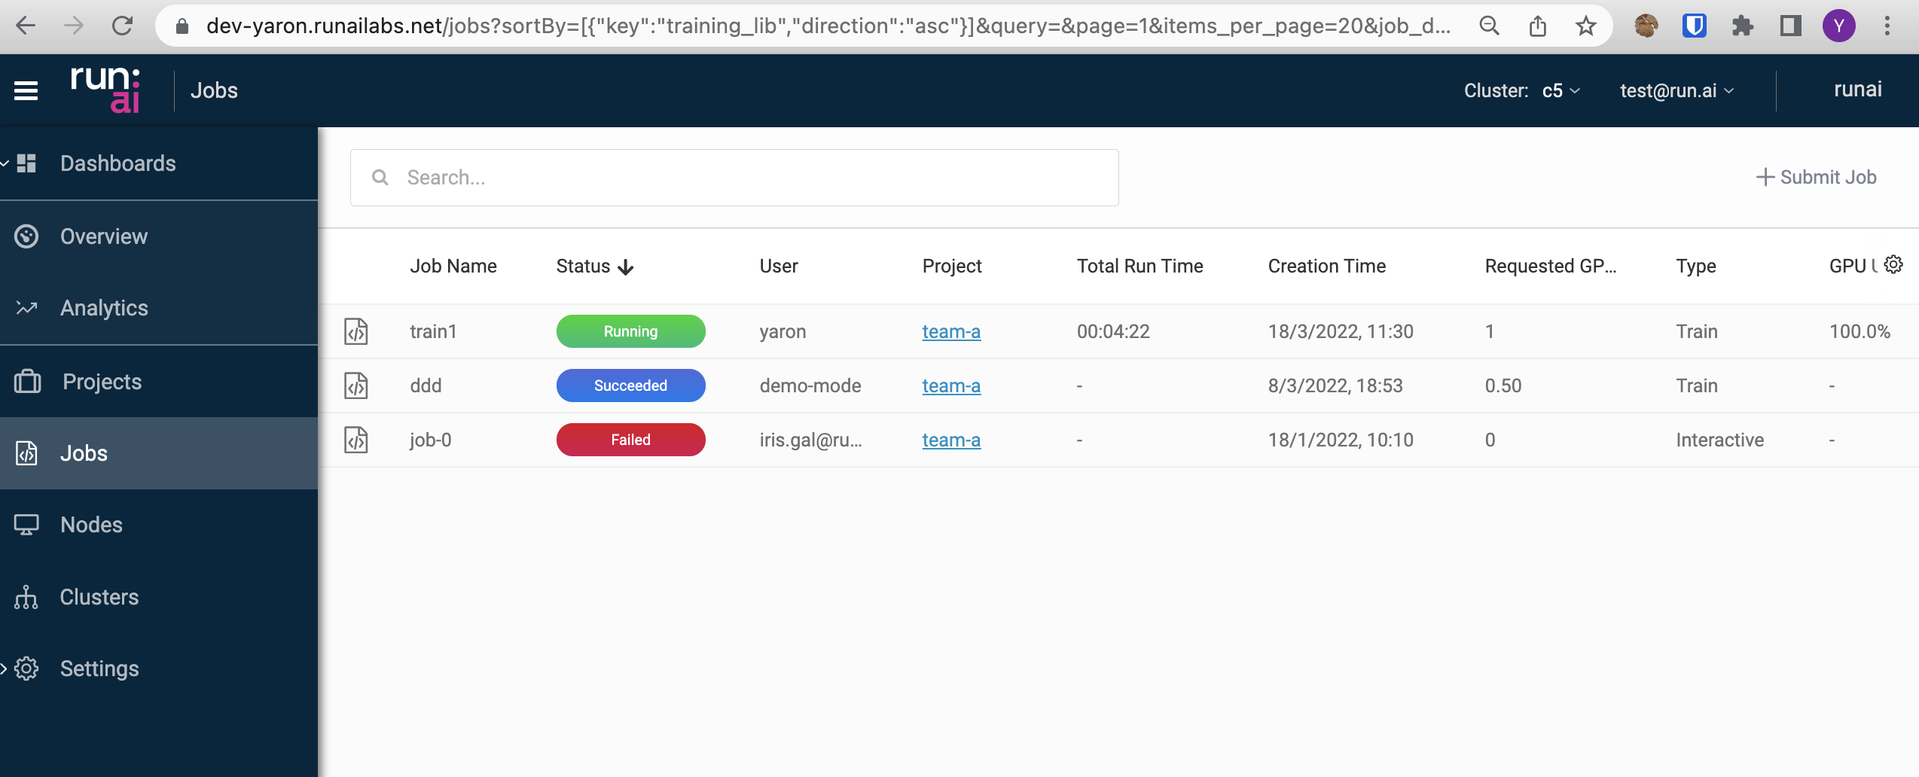Viewport: 1919px width, 777px height.
Task: Sort by Creation Time column
Action: (1327, 266)
